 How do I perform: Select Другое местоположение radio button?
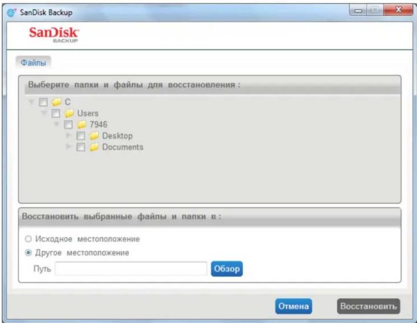pyautogui.click(x=28, y=252)
